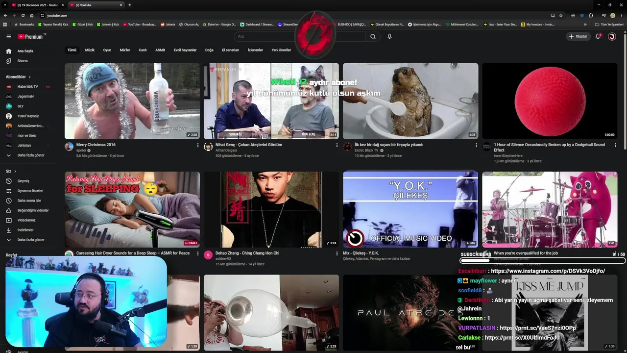Click the magnifier search button
The height and width of the screenshot is (353, 627).
(373, 36)
